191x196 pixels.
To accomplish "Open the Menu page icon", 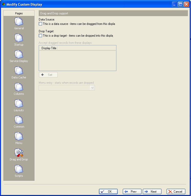I will click(19, 137).
